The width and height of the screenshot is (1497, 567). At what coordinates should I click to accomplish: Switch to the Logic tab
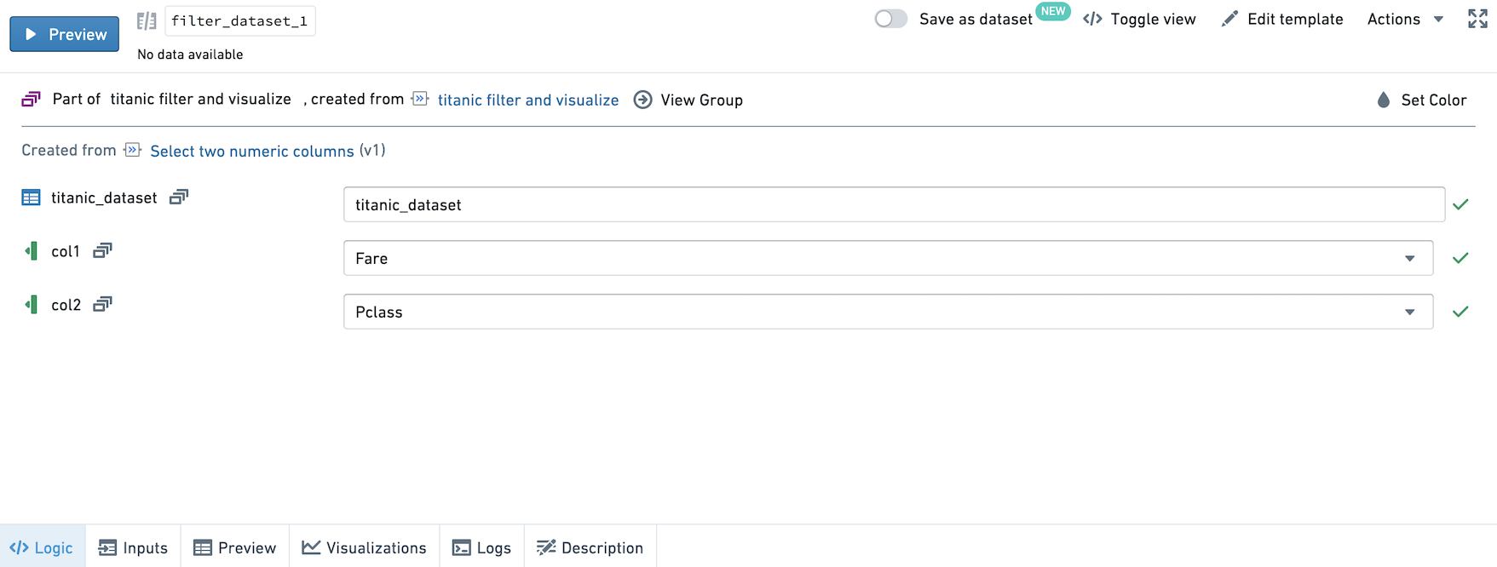pyautogui.click(x=43, y=547)
